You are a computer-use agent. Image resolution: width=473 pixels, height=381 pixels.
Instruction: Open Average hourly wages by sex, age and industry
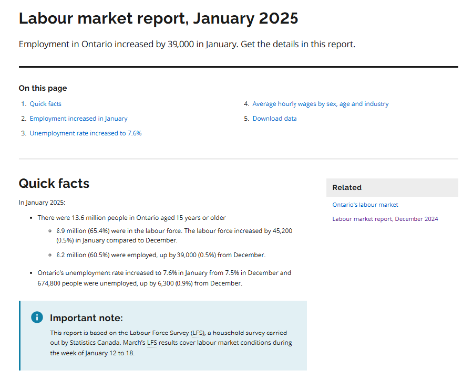[320, 104]
